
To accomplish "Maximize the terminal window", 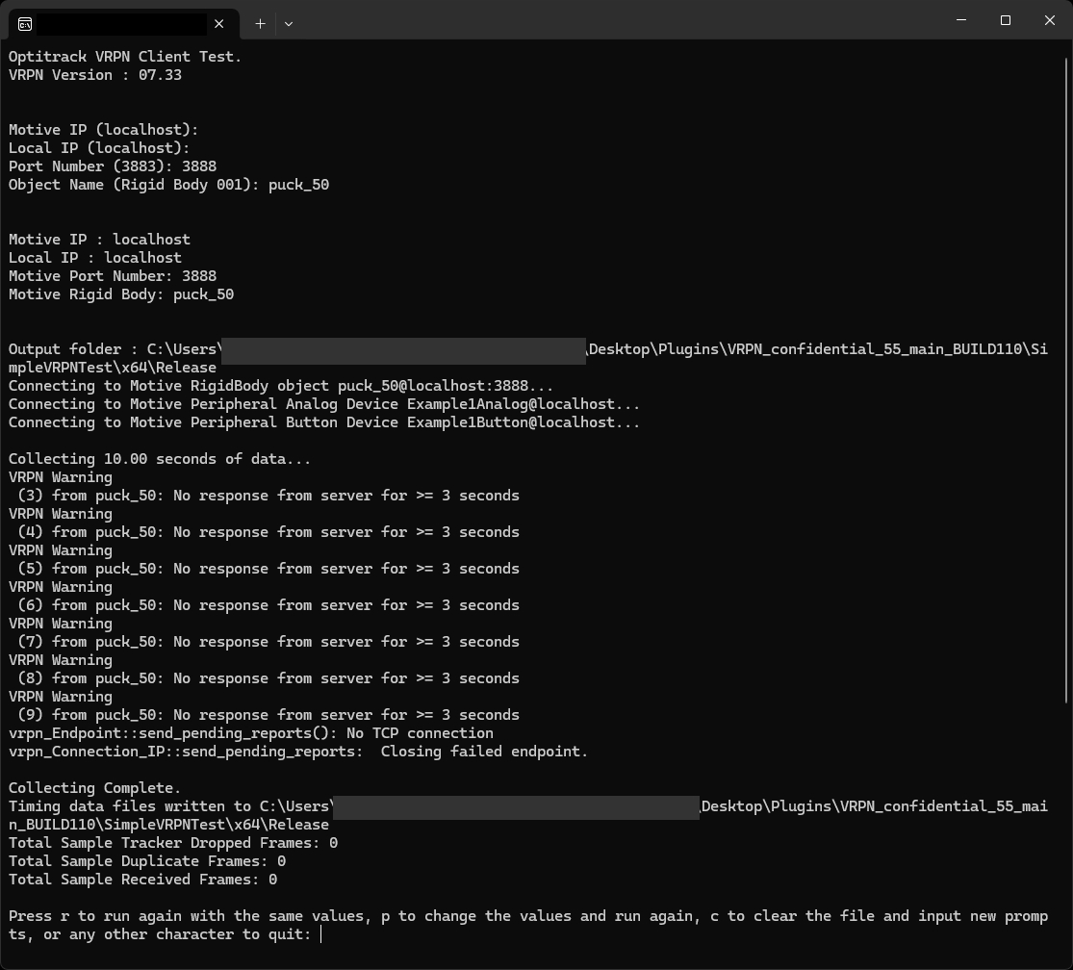I will pyautogui.click(x=1006, y=20).
